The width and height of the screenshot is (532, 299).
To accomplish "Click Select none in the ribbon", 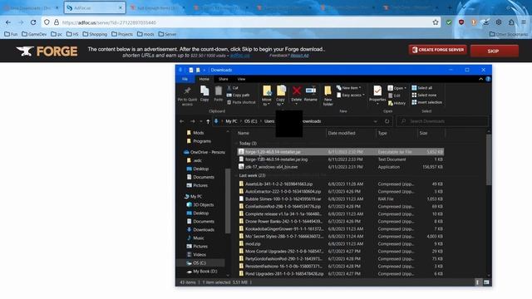I will (x=424, y=96).
